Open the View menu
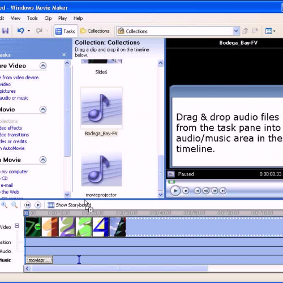The image size is (283, 283). [x=16, y=18]
